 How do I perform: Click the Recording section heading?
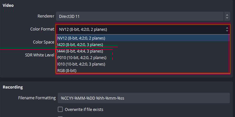(13, 87)
